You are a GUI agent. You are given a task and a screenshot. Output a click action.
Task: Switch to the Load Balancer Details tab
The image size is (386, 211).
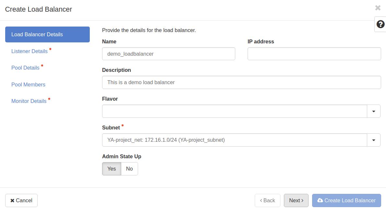pyautogui.click(x=47, y=34)
